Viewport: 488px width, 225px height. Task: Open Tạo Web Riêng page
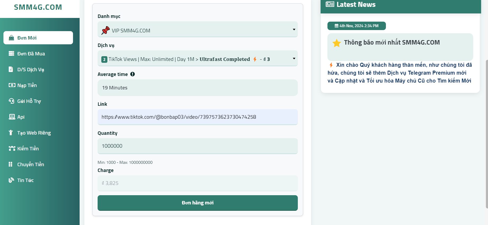[x=38, y=133]
